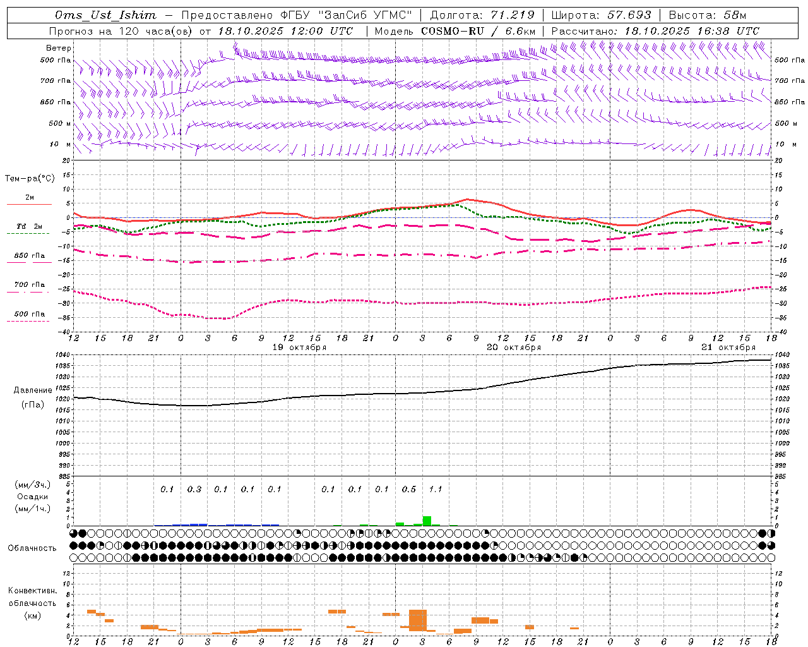
Task: Click the Ветер panel label
Action: [x=59, y=48]
